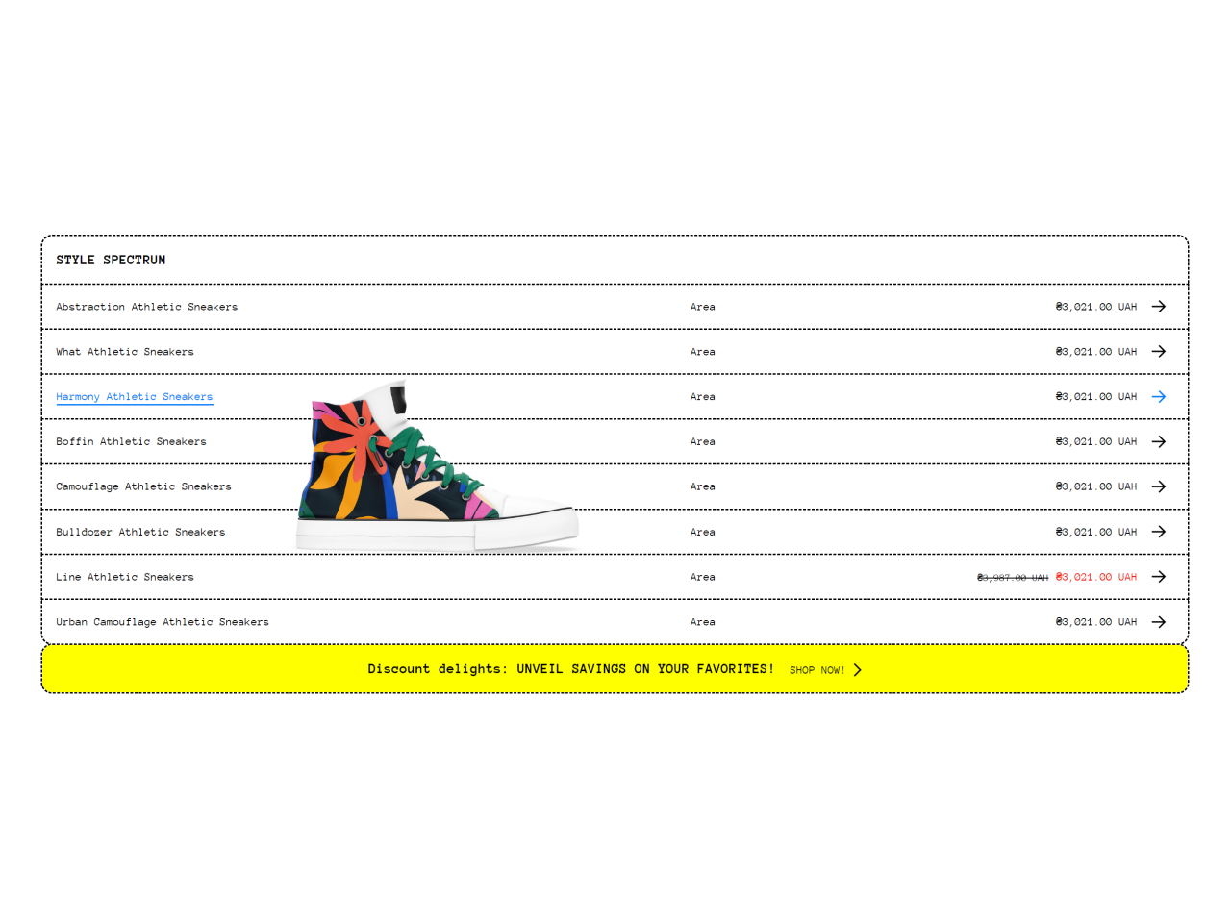
Task: Click chevron icon next to SHOP NOW!
Action: coord(857,670)
